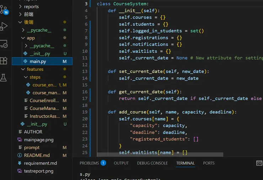Viewport: 263px width, 180px height.
Task: Click the editor's horizontal scrollbar
Action: click(160, 154)
